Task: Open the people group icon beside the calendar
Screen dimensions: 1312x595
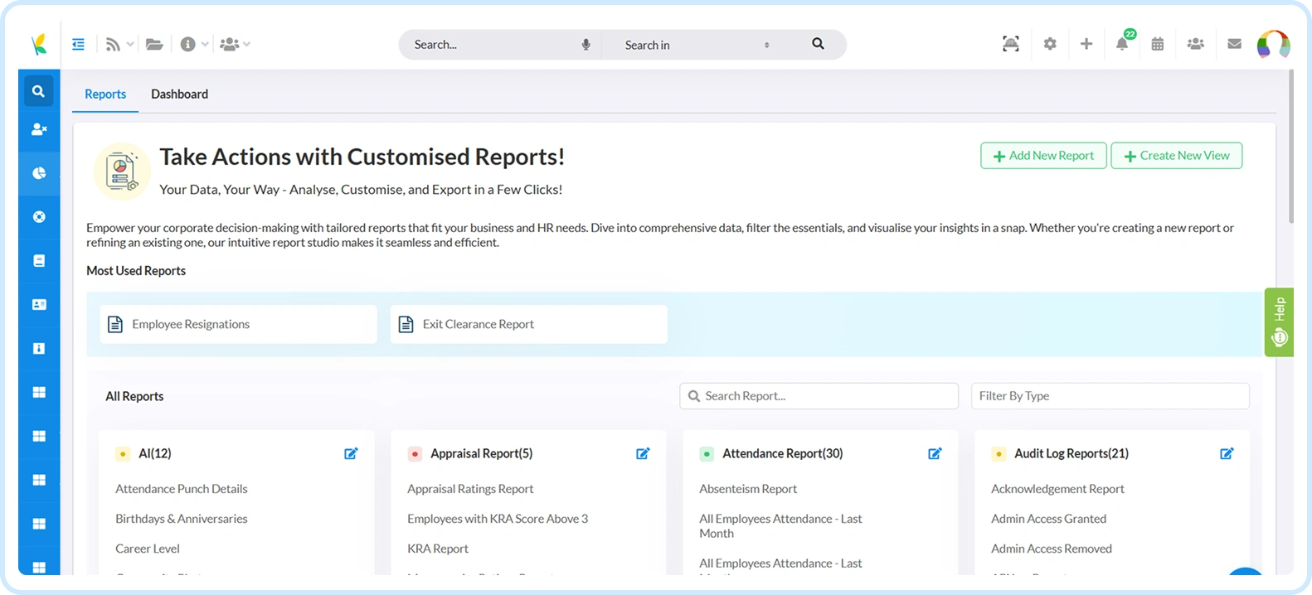Action: (x=1195, y=44)
